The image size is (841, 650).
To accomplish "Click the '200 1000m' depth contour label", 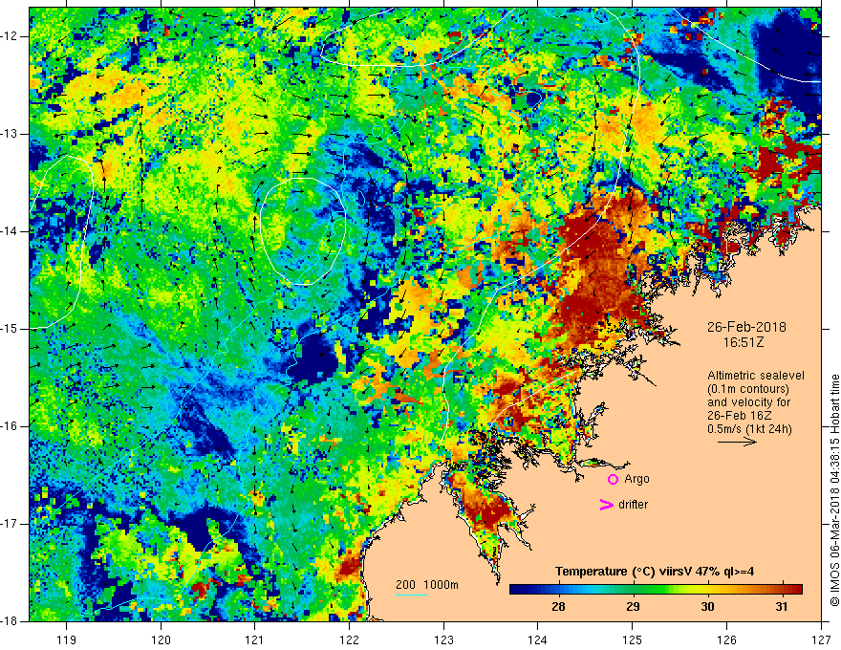I will (x=427, y=585).
